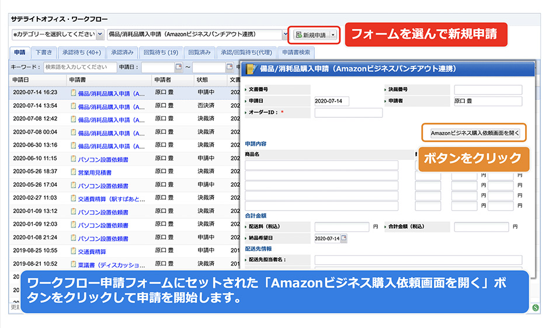Select the 否決済 status cell
The image size is (549, 328).
(x=206, y=106)
